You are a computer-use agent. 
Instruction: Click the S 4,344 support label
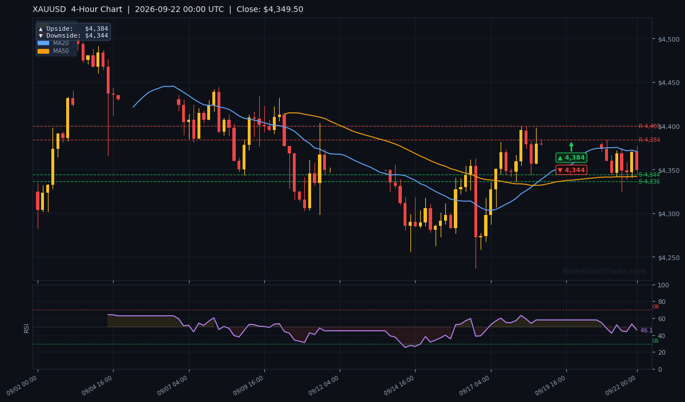(x=649, y=175)
